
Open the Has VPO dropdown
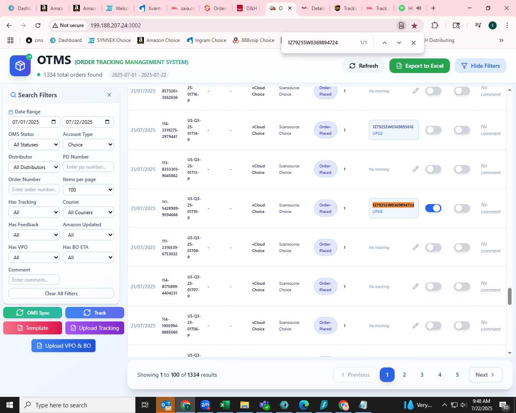(x=34, y=257)
